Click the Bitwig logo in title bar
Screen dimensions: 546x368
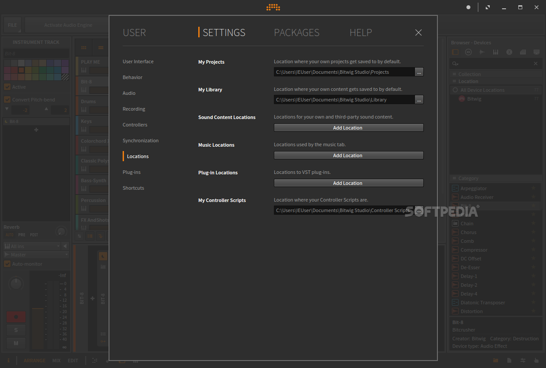coord(273,7)
